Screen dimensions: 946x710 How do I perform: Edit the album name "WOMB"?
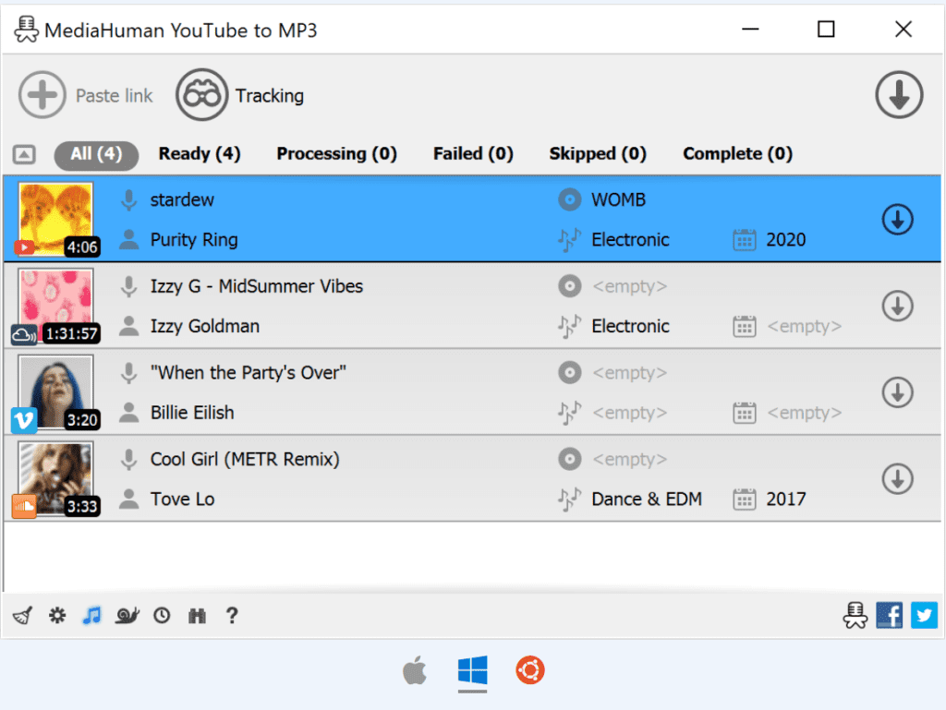tap(618, 199)
